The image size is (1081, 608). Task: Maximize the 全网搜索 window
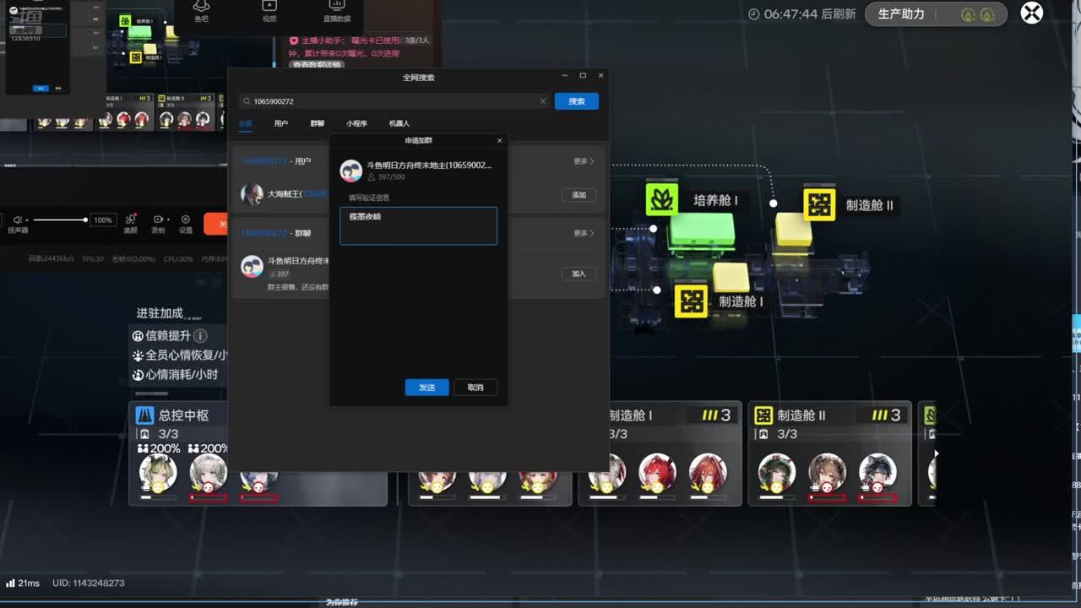pos(583,76)
